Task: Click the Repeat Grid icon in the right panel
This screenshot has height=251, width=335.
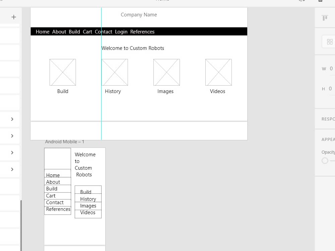Action: (x=330, y=41)
